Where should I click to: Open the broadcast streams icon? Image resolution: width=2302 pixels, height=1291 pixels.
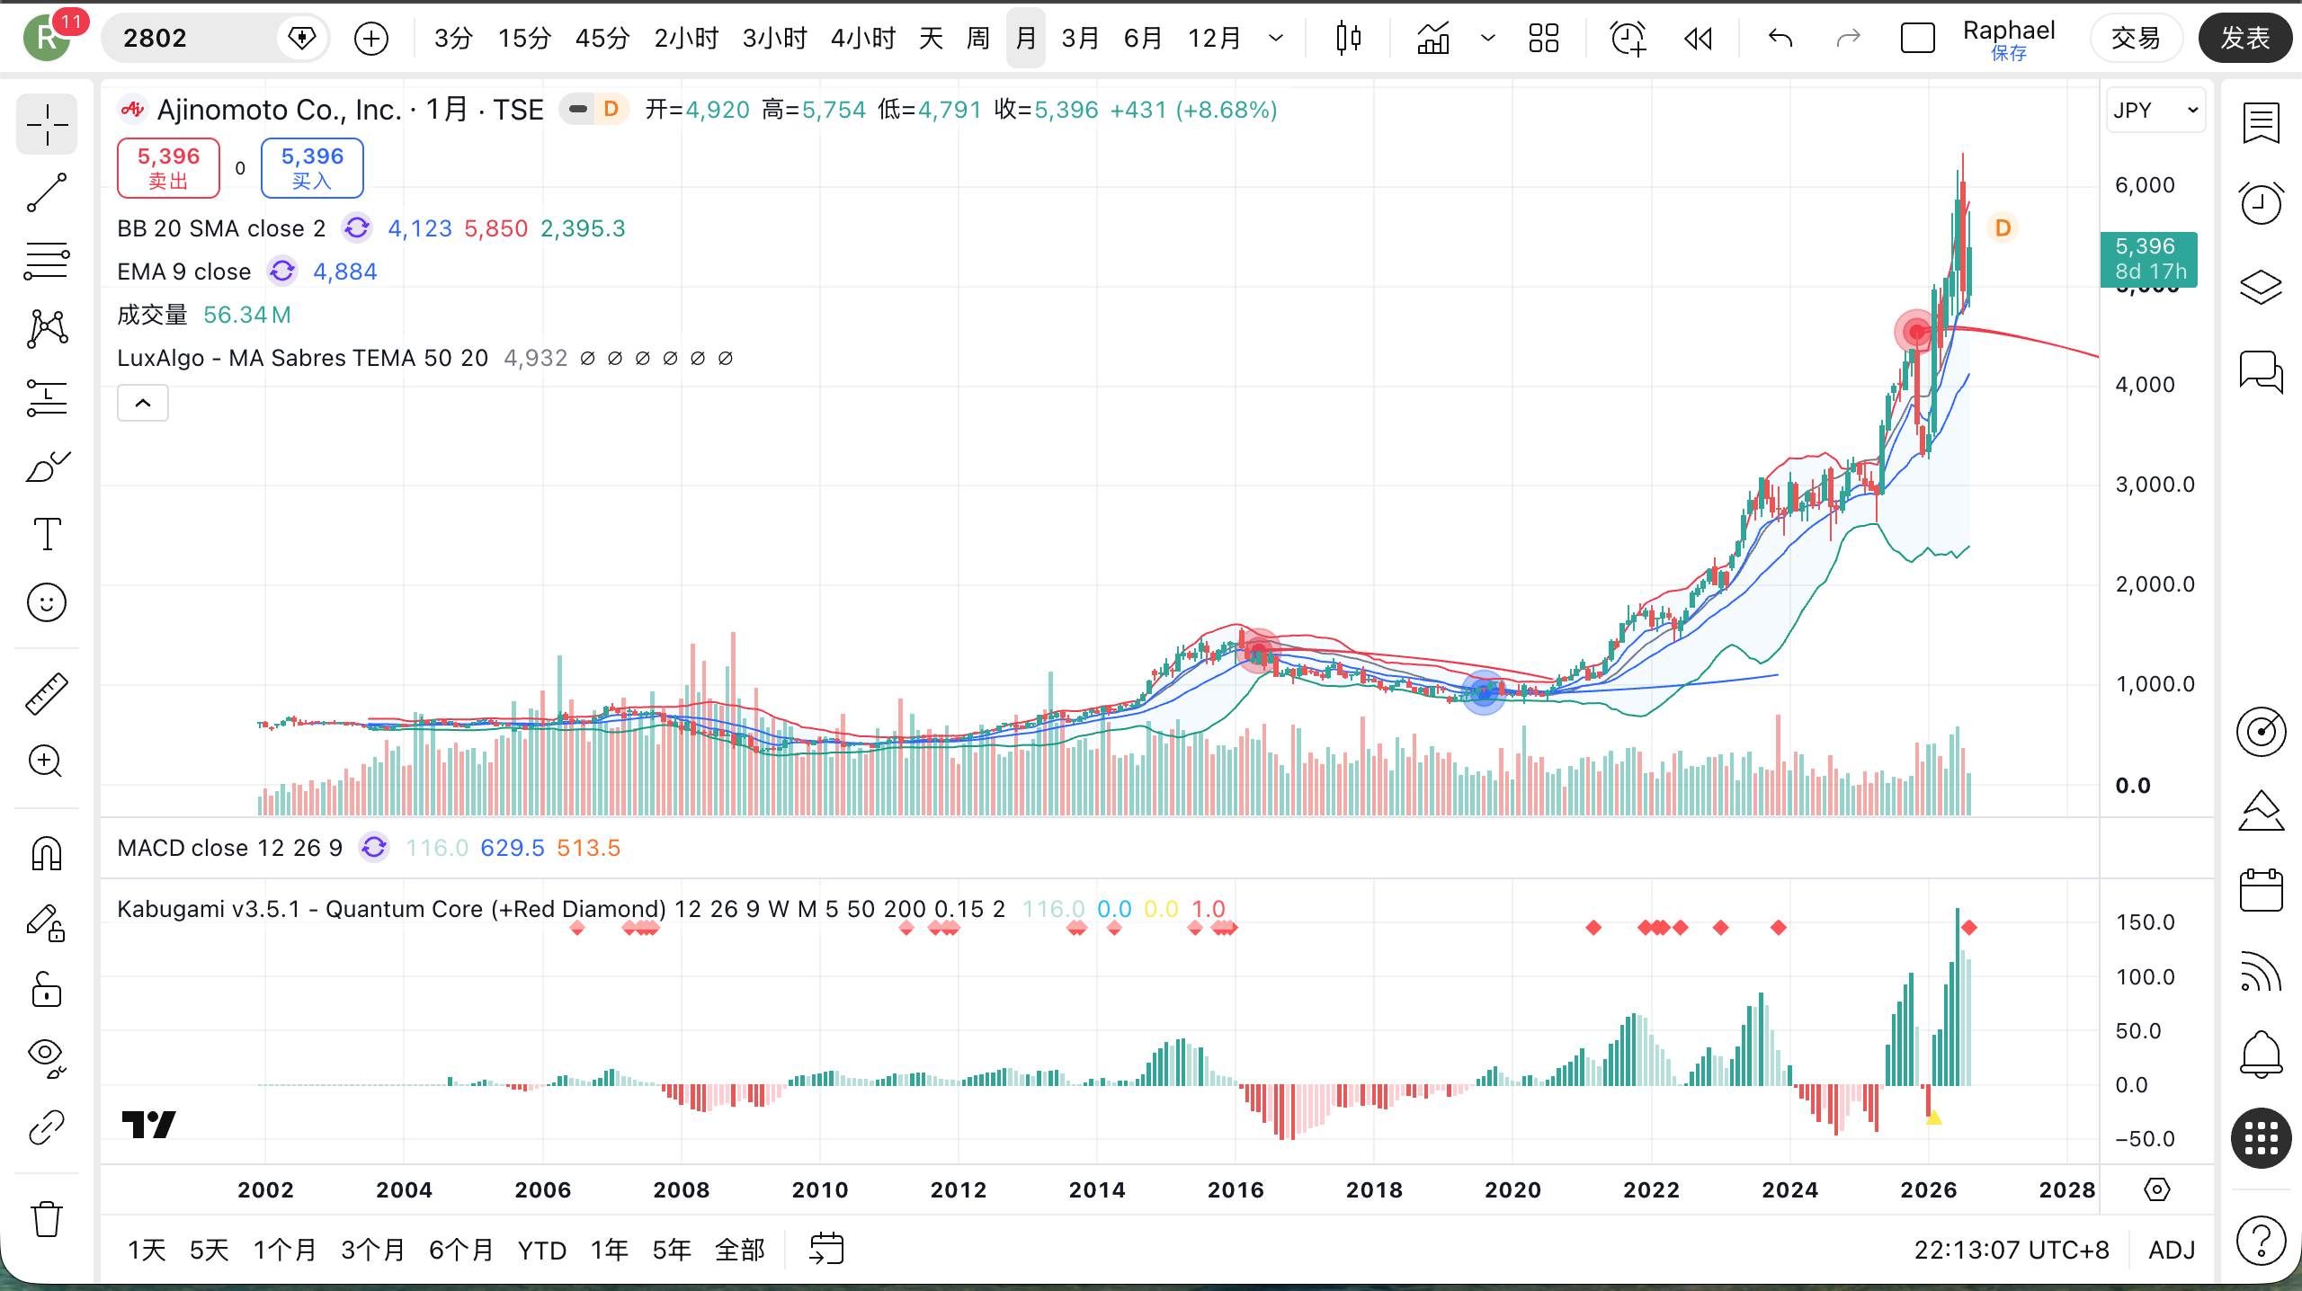point(2261,971)
